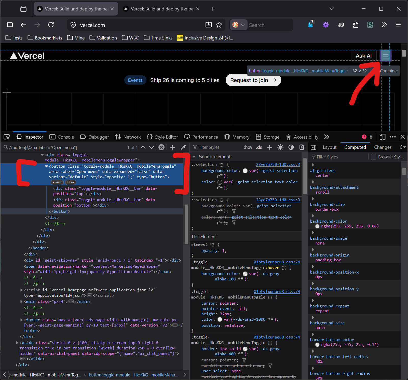Expand the align-items computed property
The width and height of the screenshot is (408, 380).
pos(313,165)
